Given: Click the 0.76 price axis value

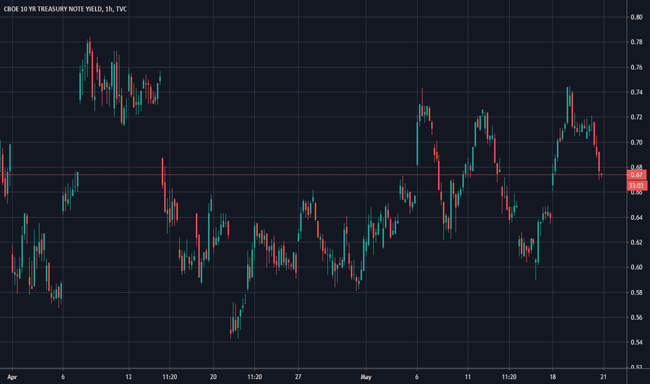Looking at the screenshot, I should point(636,67).
